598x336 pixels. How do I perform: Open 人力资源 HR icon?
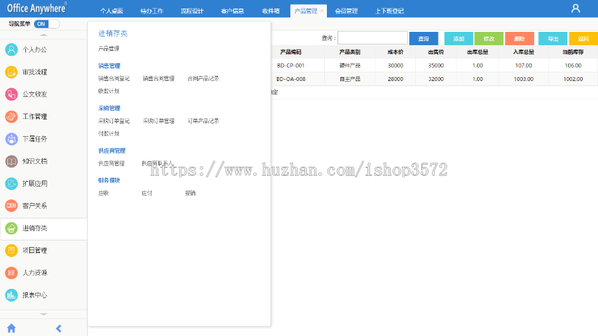(x=11, y=273)
